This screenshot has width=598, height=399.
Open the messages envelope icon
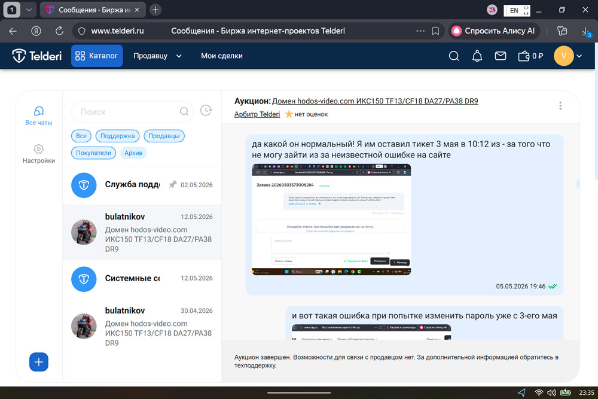[x=501, y=56]
